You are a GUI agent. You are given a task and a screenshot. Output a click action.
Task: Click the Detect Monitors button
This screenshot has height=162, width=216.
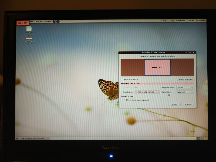[185, 79]
